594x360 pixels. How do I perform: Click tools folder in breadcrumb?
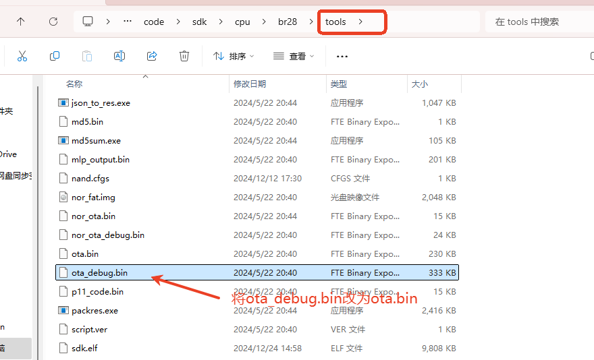[335, 22]
